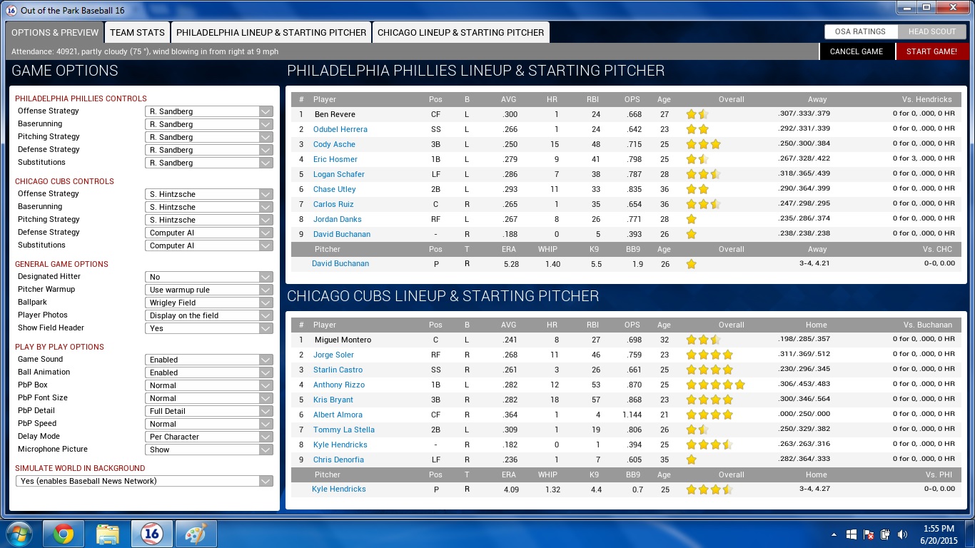Open the PbP Font Size dropdown
Screen dimensions: 975x548
pyautogui.click(x=209, y=398)
